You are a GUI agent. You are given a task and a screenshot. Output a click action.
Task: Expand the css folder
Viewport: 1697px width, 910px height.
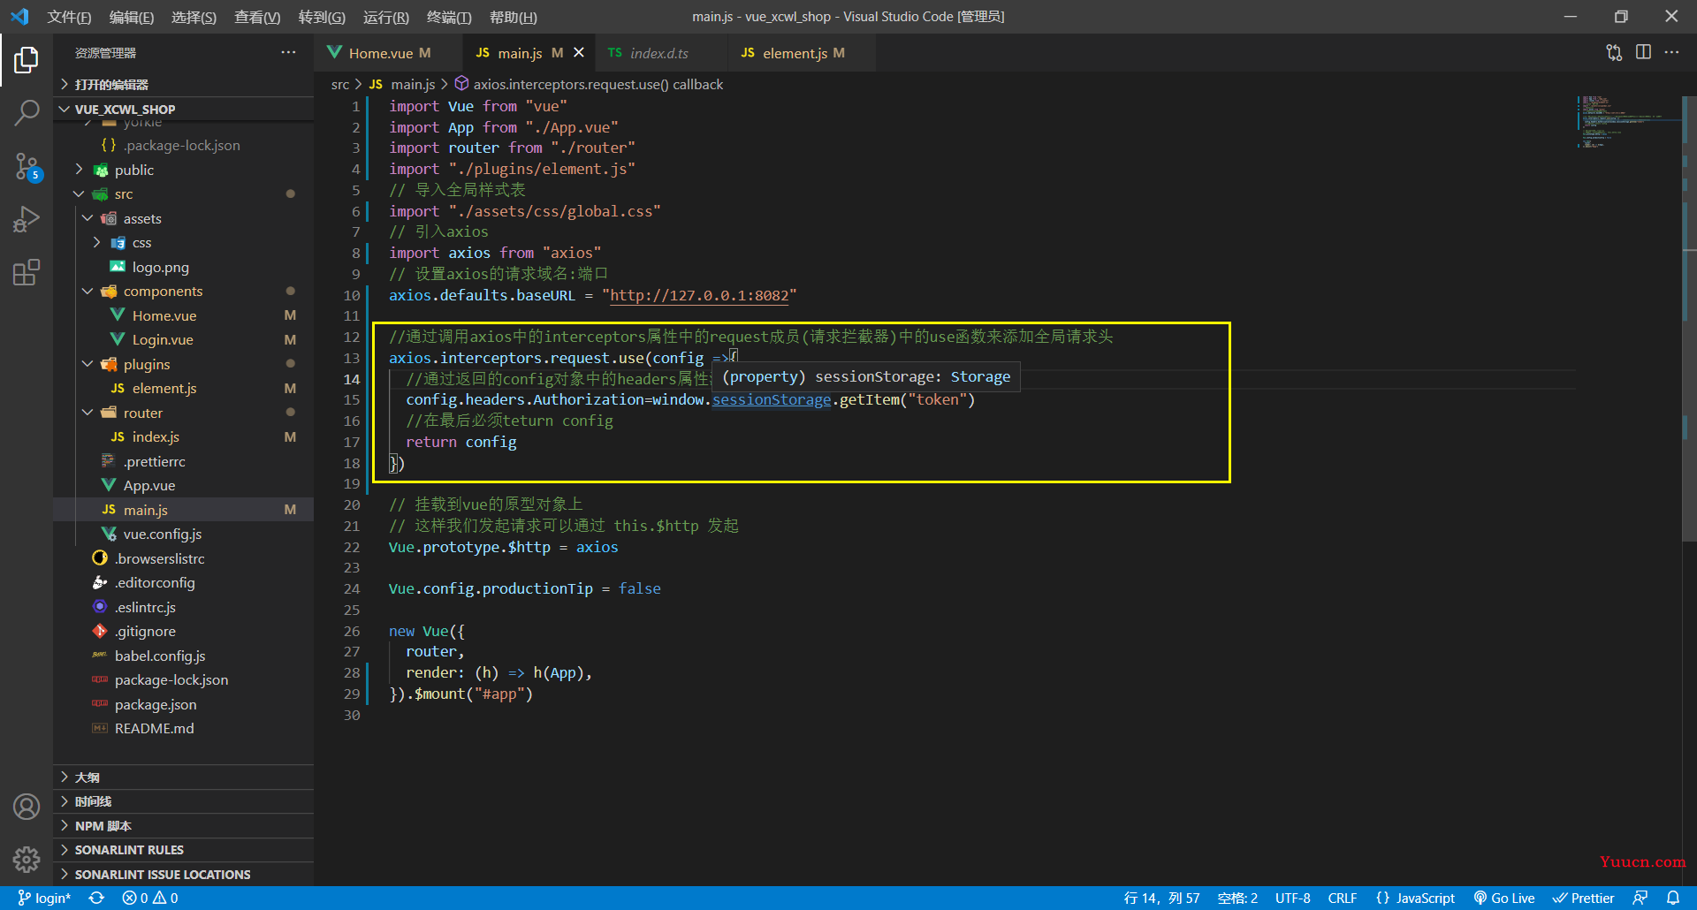[x=183, y=243]
